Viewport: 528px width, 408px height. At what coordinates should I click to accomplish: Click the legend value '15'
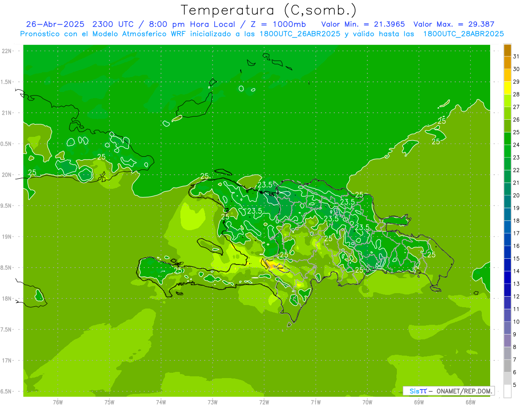click(x=516, y=259)
